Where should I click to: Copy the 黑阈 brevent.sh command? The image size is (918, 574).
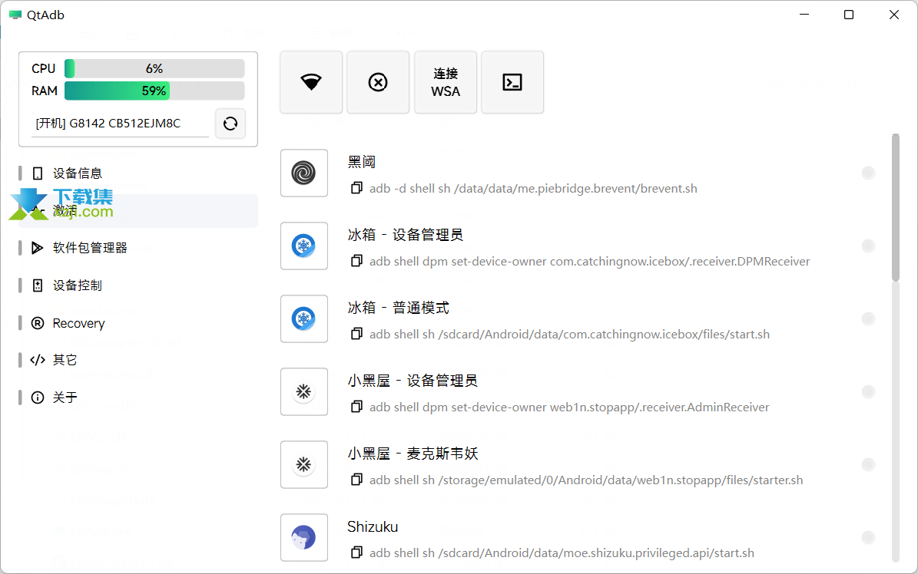click(x=356, y=188)
